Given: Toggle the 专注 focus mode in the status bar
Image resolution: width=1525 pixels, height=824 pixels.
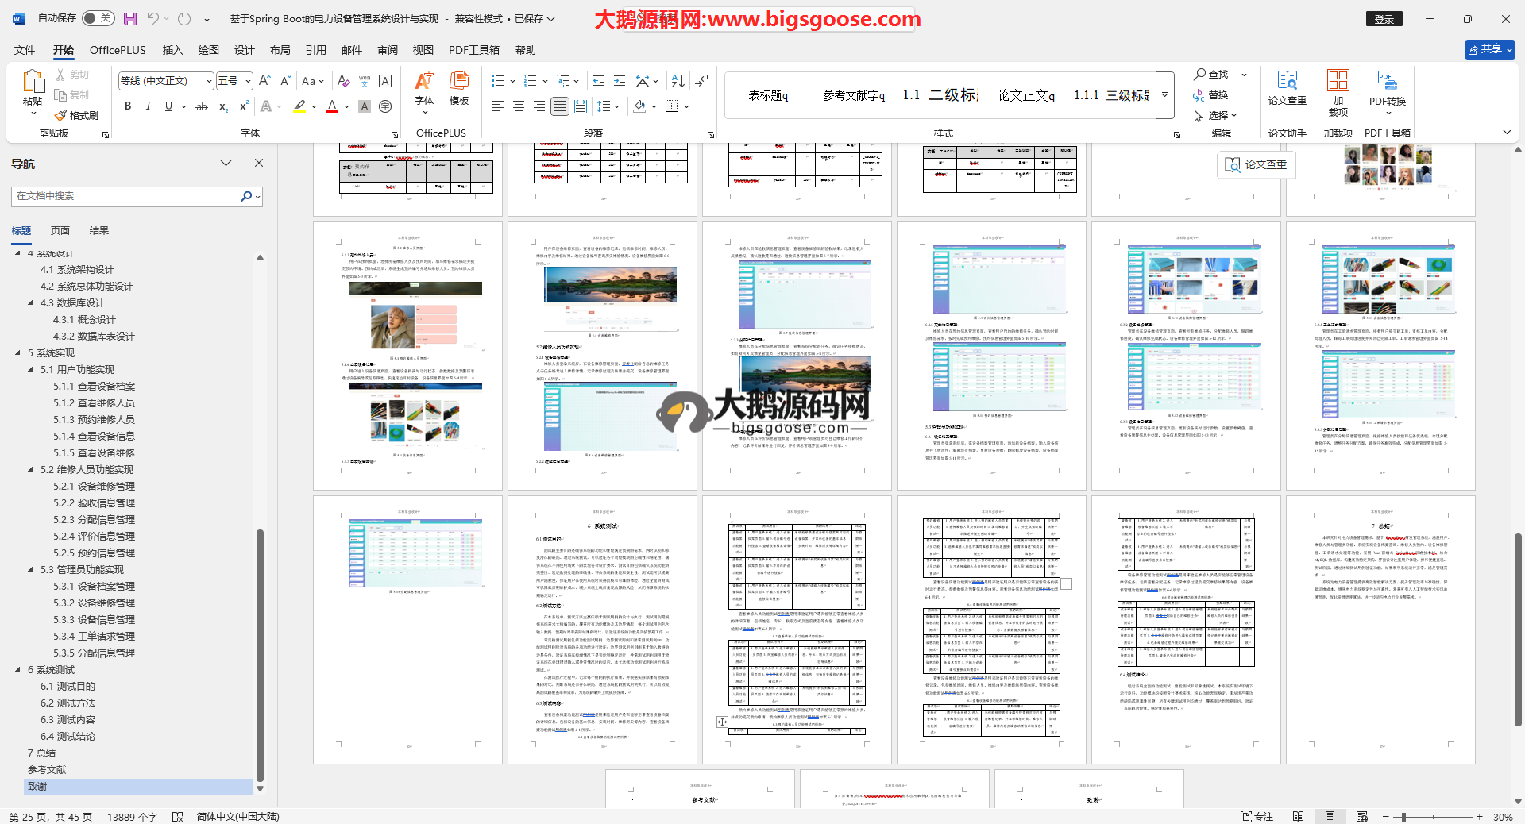Looking at the screenshot, I should click(1257, 817).
